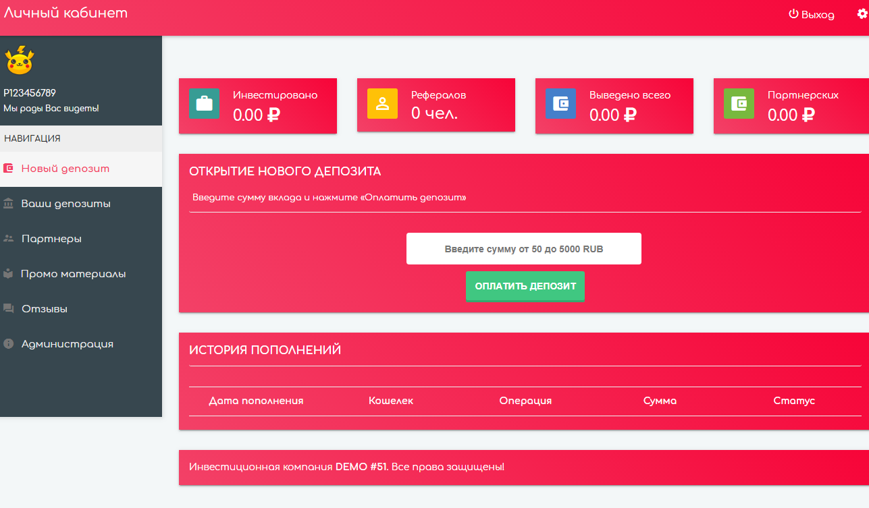Screen dimensions: 869x508
Task: Go to the Партнеры page
Action: [x=81, y=239]
